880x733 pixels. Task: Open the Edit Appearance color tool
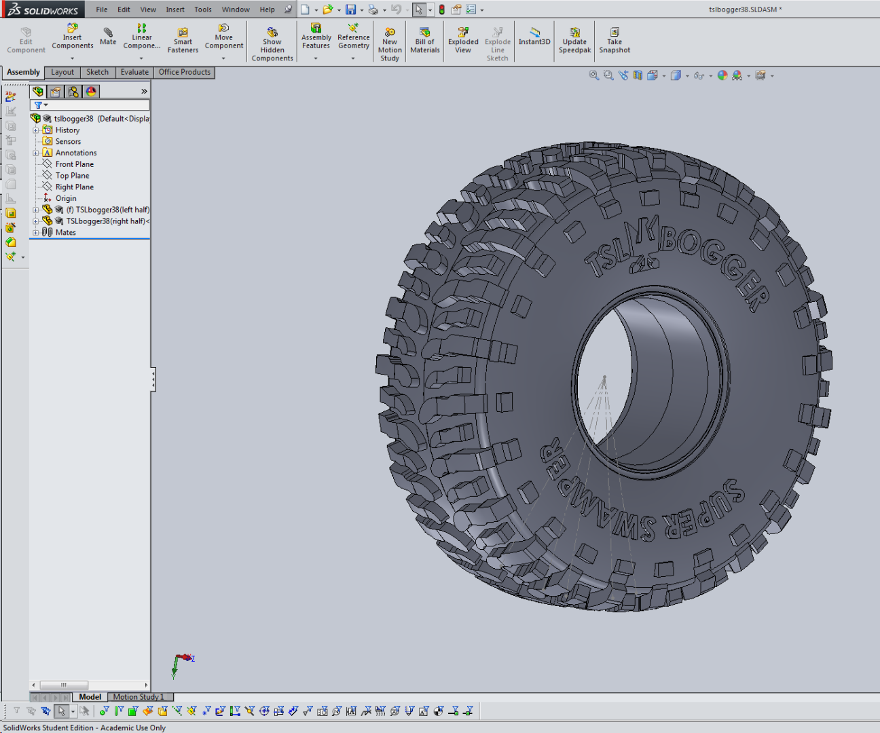pos(722,75)
